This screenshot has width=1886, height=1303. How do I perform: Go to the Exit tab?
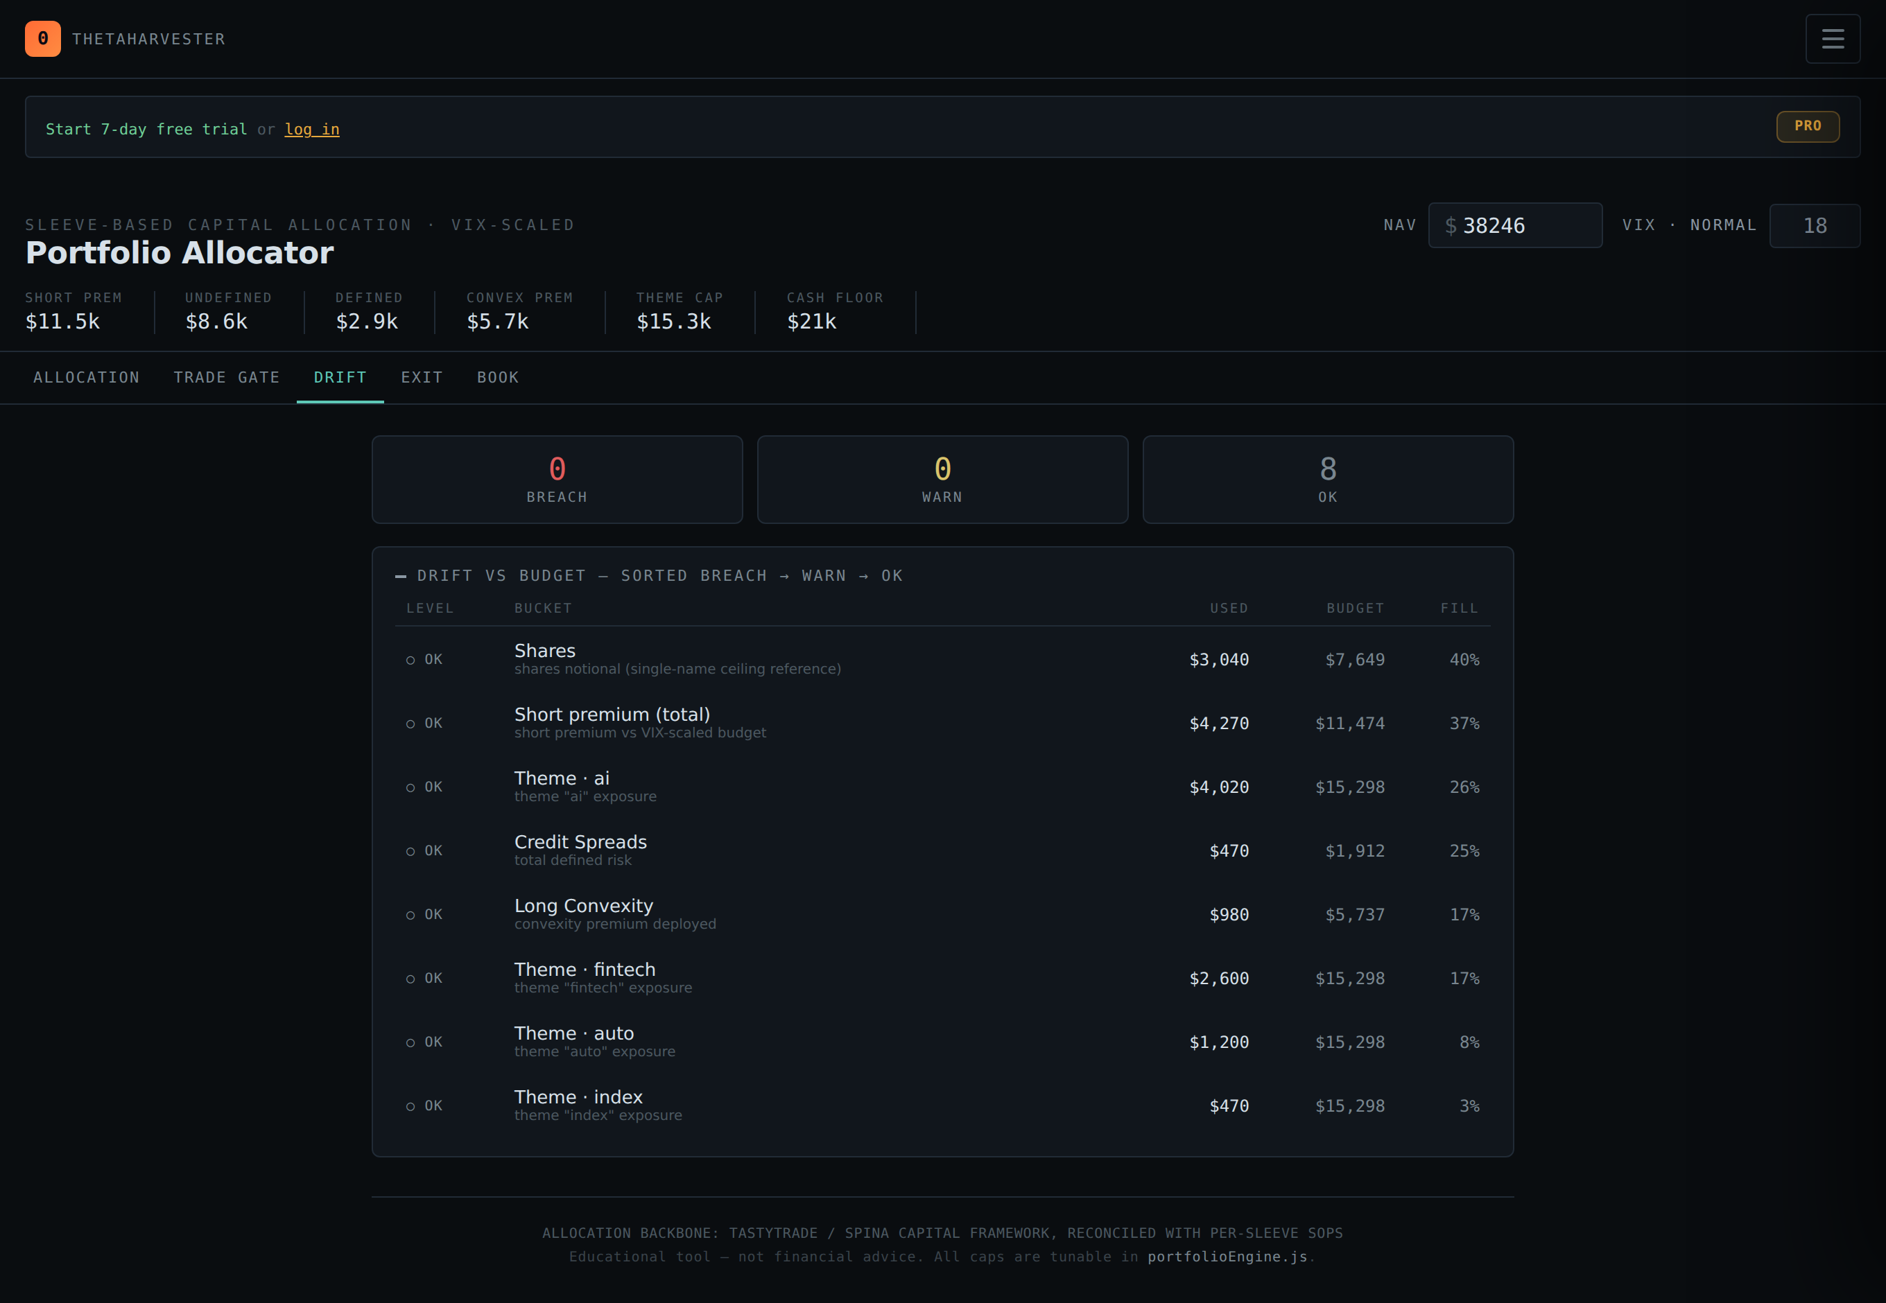click(x=422, y=377)
